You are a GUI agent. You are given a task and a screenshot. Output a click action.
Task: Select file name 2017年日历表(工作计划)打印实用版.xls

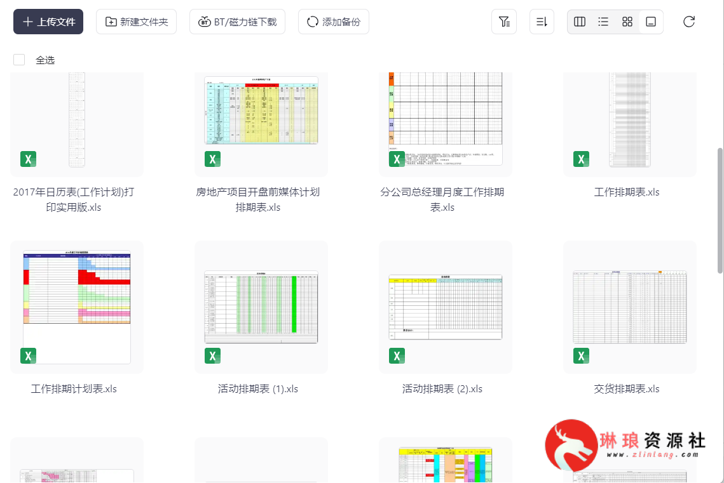(x=73, y=199)
